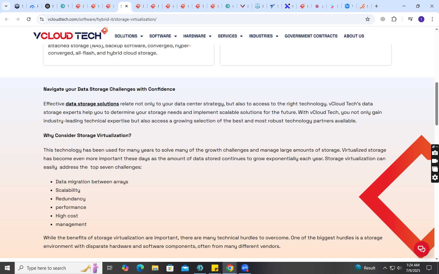Click the page vertical scrollbar thumb
This screenshot has width=439, height=274.
[437, 104]
